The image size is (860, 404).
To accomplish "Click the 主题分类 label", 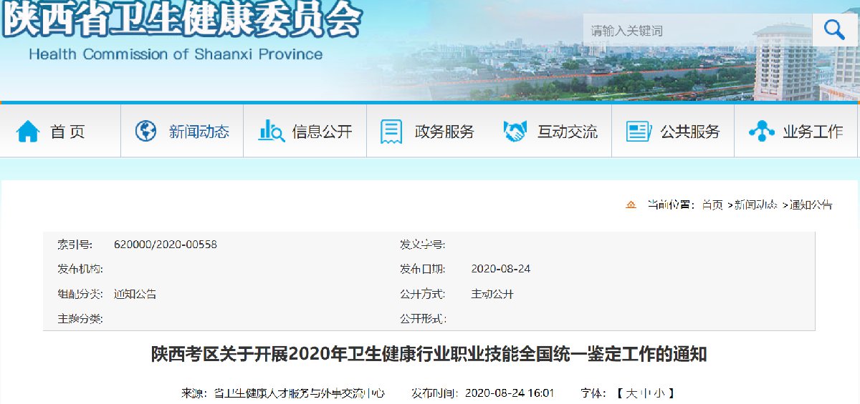I will pyautogui.click(x=80, y=319).
